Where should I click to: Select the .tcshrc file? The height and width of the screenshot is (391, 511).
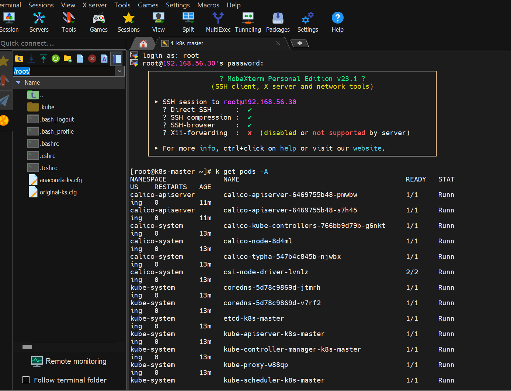43,168
